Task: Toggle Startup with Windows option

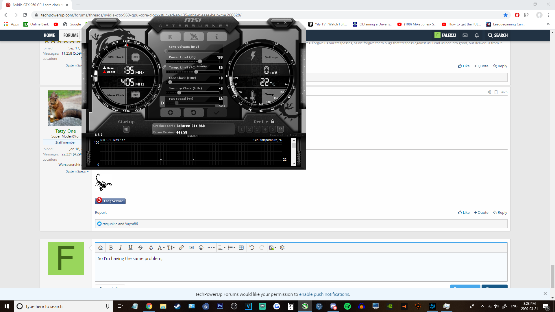Action: [x=126, y=129]
